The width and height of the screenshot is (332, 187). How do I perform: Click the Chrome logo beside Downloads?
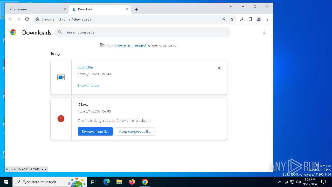[x=13, y=32]
